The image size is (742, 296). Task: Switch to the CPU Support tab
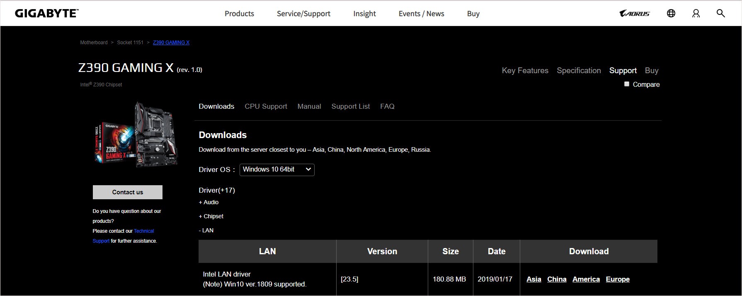pyautogui.click(x=266, y=106)
